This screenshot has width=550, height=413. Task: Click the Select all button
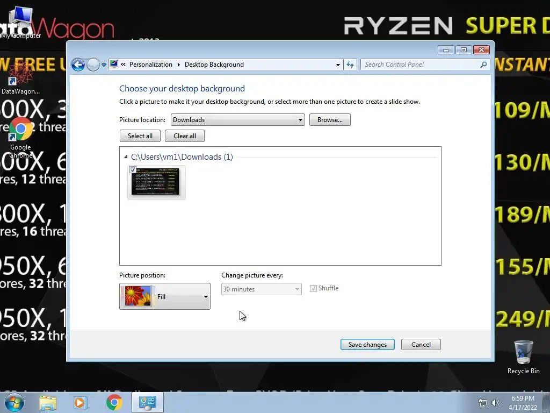coord(140,136)
